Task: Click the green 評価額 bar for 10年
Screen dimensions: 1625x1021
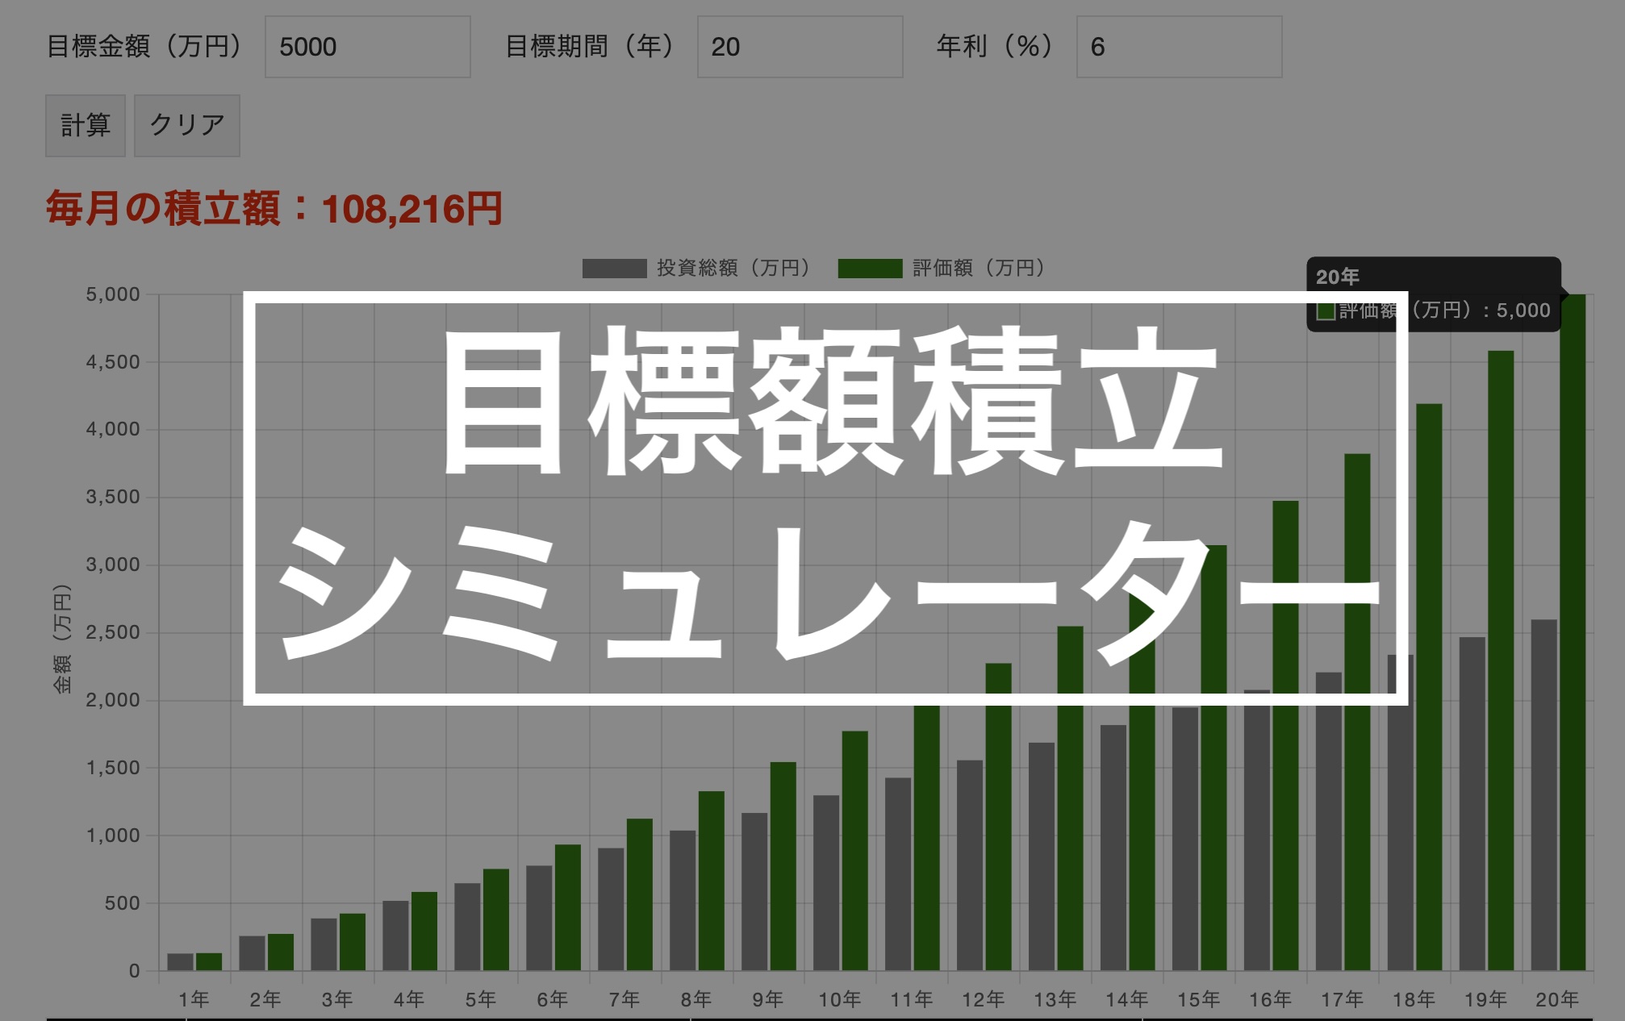Action: [855, 851]
